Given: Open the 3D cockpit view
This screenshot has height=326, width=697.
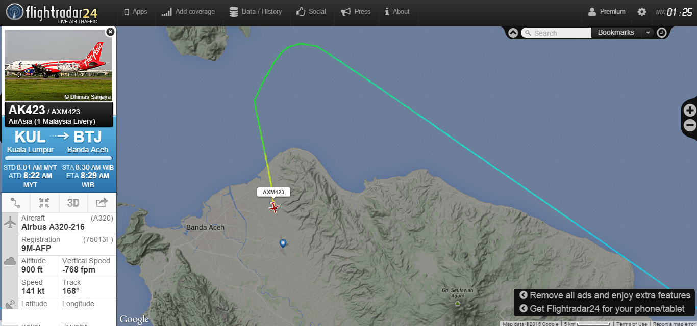Looking at the screenshot, I should (x=73, y=203).
